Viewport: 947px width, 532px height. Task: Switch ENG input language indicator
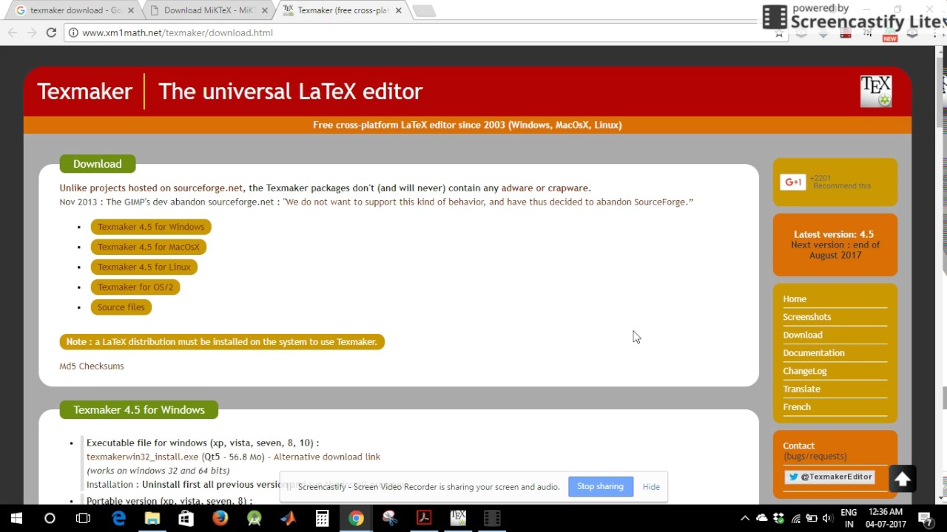(849, 518)
